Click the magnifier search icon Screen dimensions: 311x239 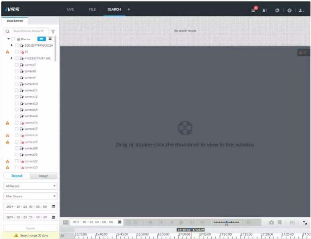[7, 31]
